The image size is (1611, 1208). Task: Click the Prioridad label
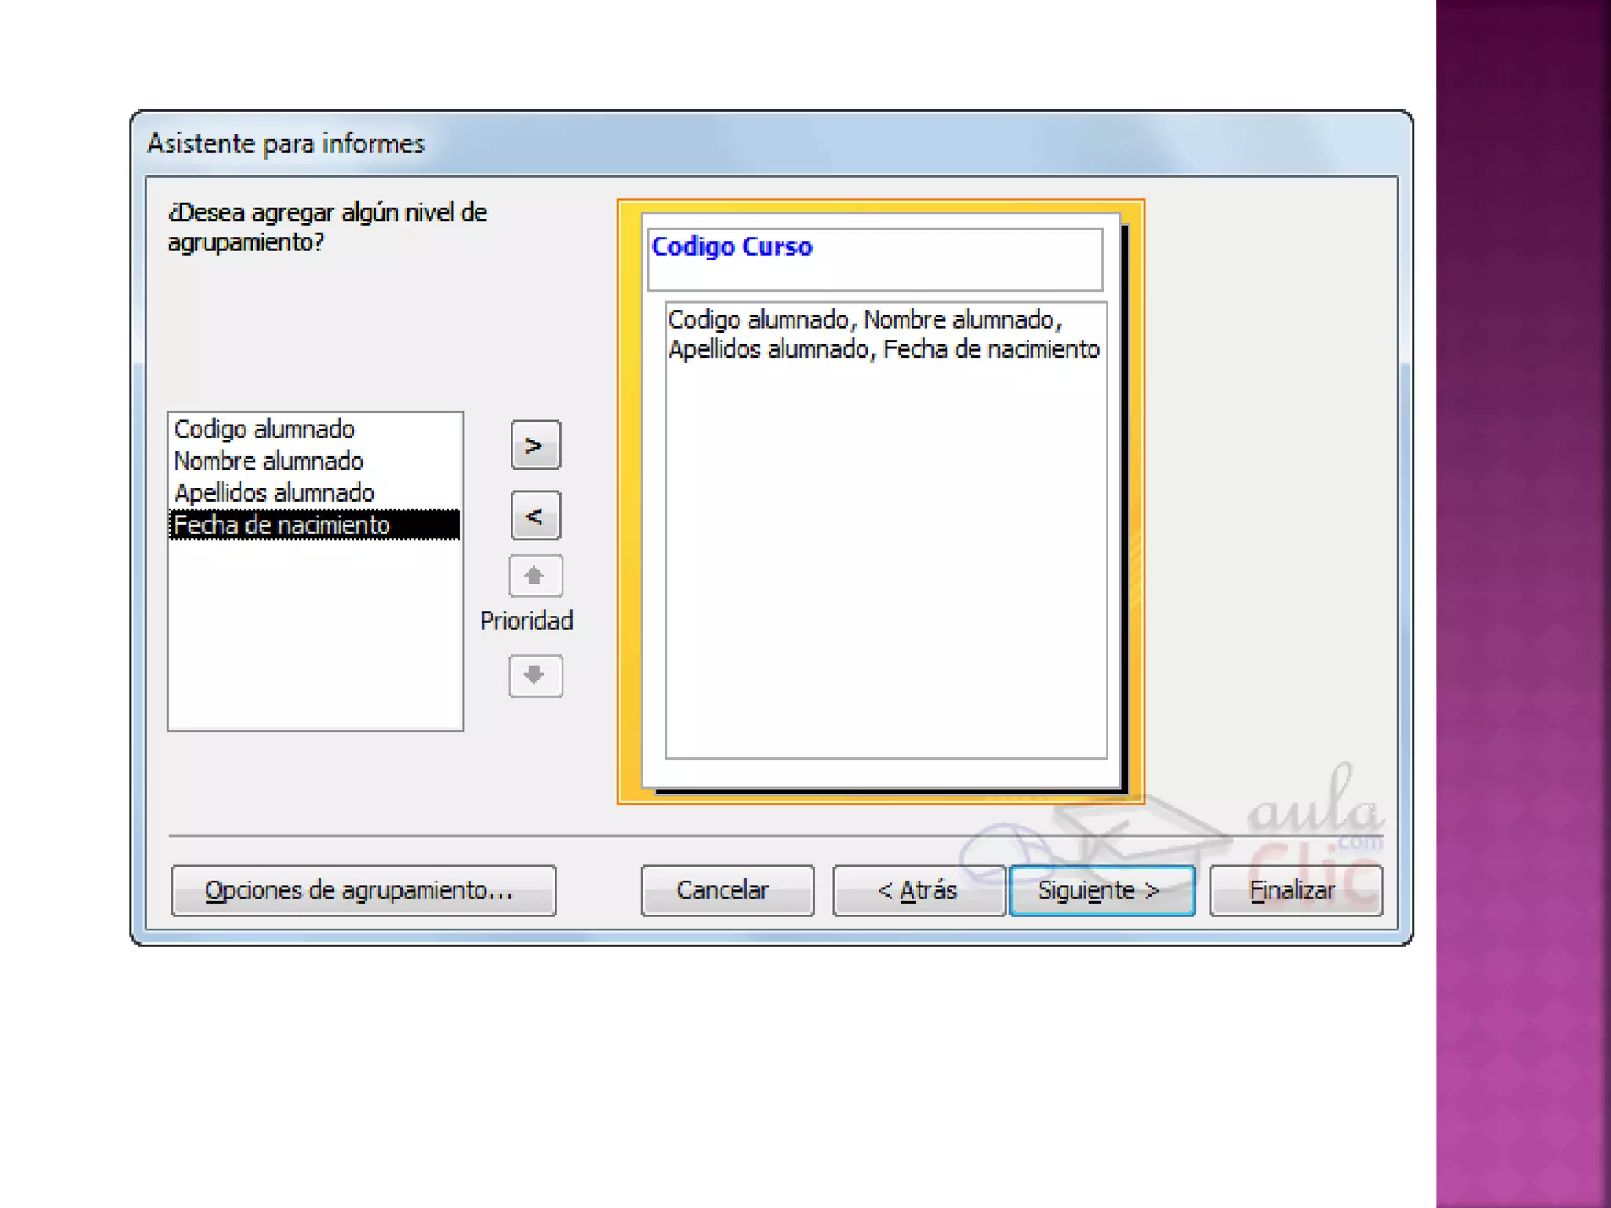point(526,621)
